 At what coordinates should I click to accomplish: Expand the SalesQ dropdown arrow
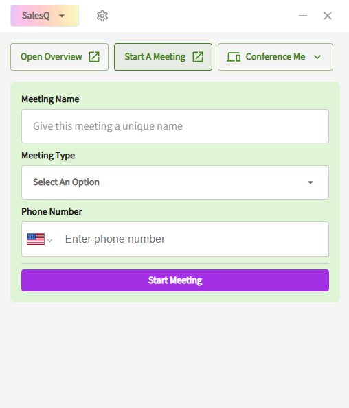pyautogui.click(x=62, y=16)
